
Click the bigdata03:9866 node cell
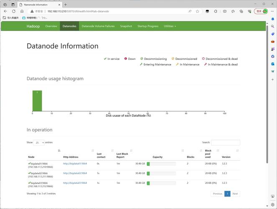[41, 184]
